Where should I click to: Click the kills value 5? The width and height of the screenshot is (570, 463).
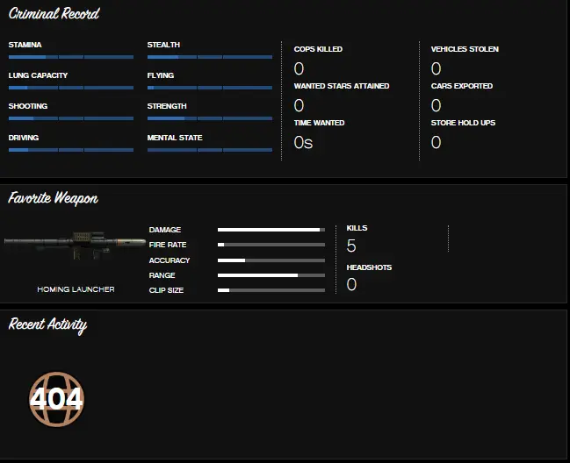pyautogui.click(x=351, y=246)
